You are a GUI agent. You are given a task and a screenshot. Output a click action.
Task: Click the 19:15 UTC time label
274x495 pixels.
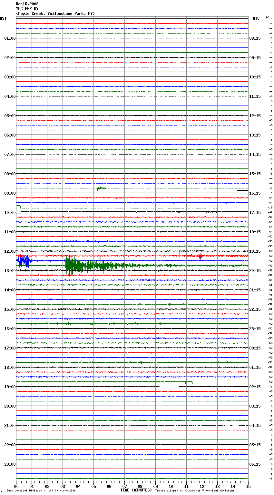[x=255, y=251]
